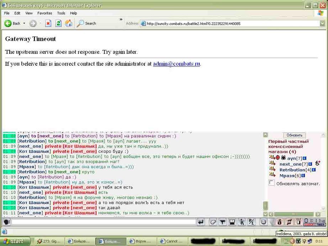The width and height of the screenshot is (328, 246).
Task: Click the chat message input field
Action: click(x=104, y=222)
